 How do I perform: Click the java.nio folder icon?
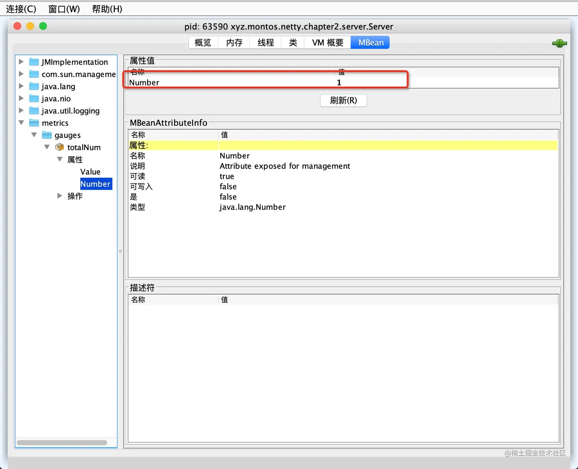34,99
